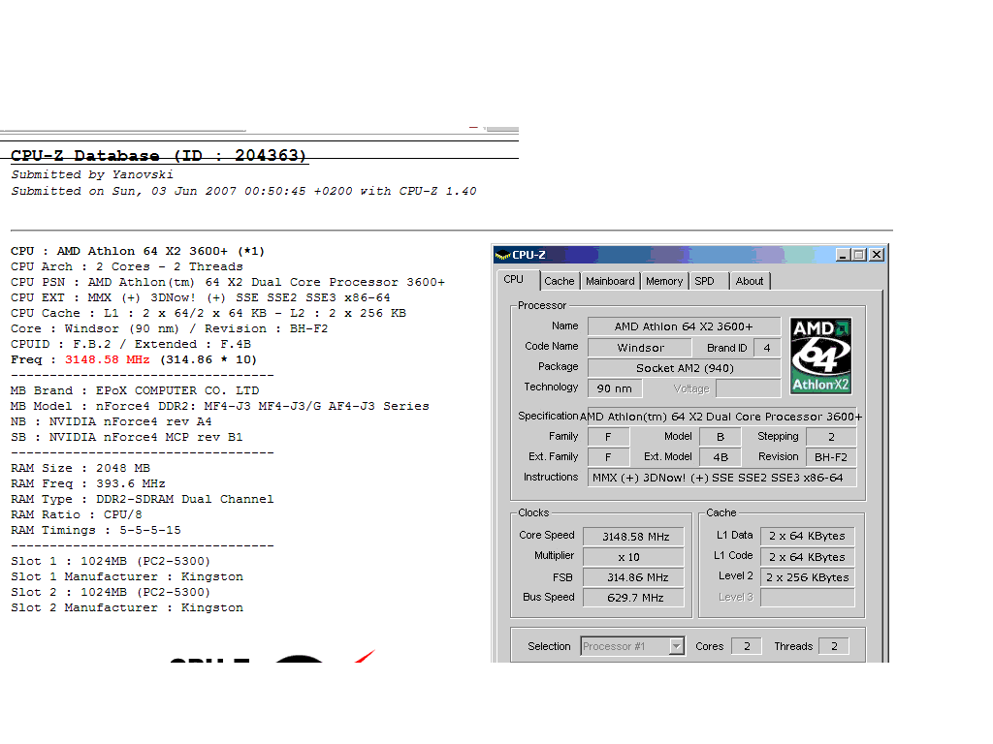Click the Bus Speed value 629.7 MHz
This screenshot has width=993, height=744.
(634, 597)
